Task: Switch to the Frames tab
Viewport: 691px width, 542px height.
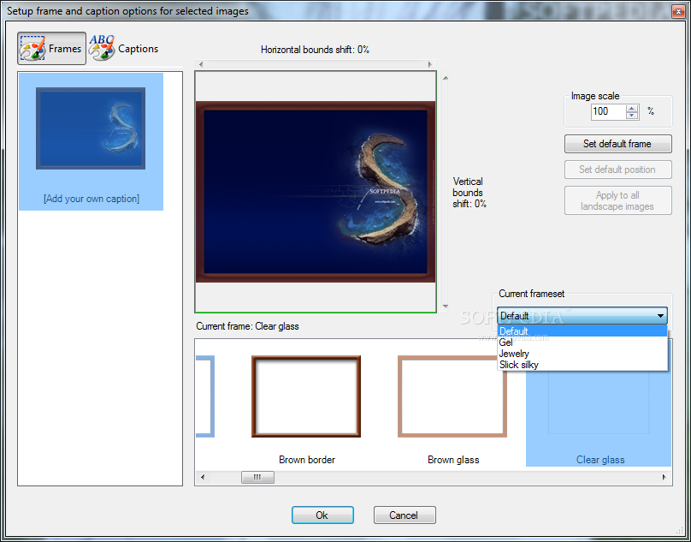Action: tap(51, 48)
